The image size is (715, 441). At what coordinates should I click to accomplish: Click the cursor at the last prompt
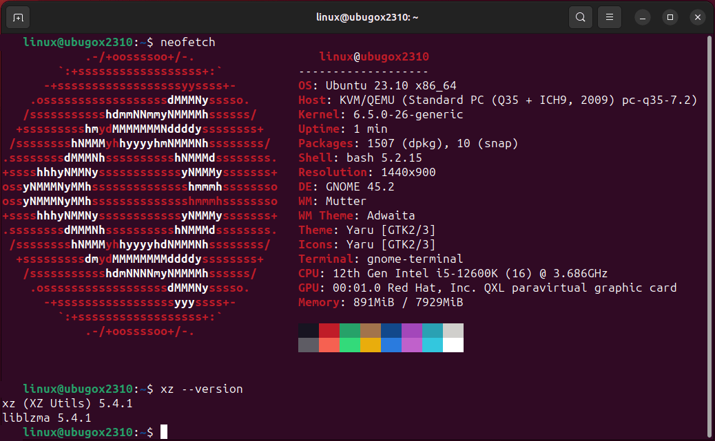(x=164, y=432)
